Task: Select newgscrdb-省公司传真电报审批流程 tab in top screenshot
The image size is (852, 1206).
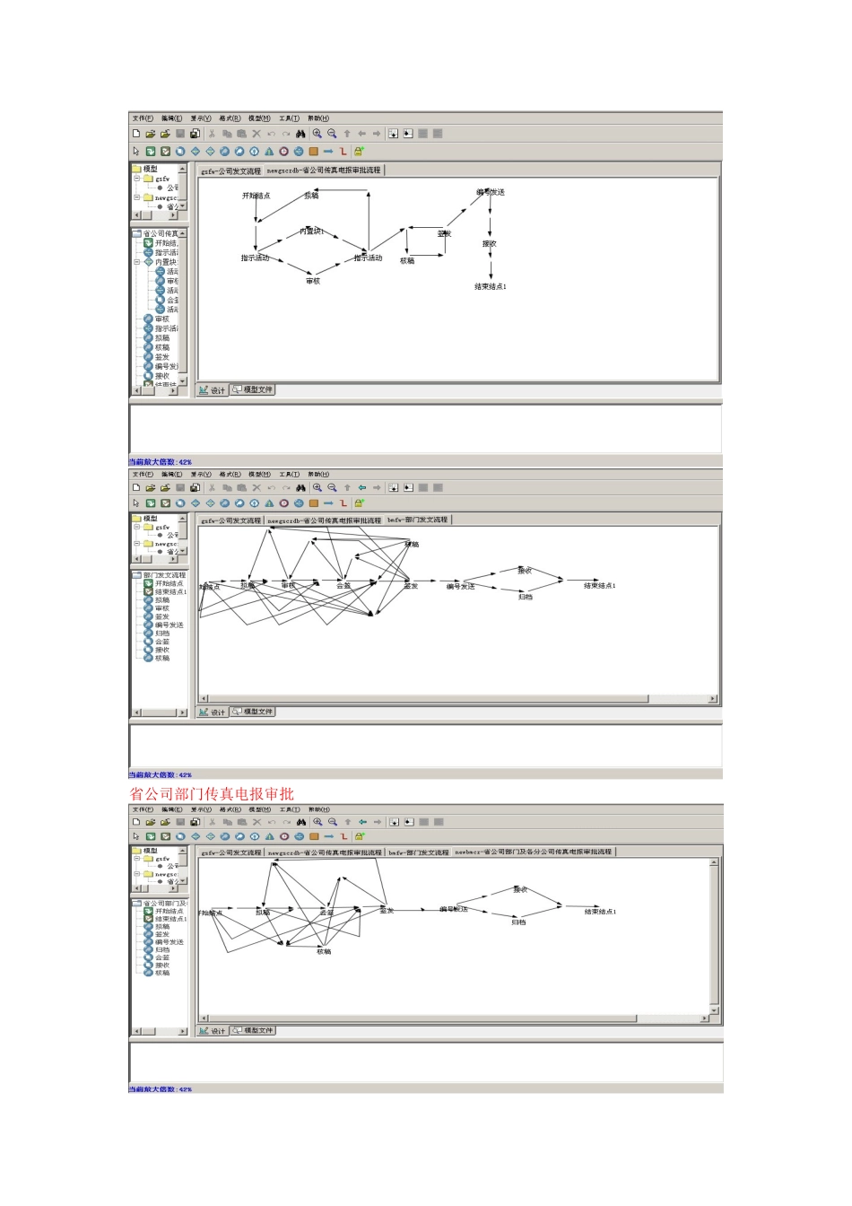Action: point(324,170)
